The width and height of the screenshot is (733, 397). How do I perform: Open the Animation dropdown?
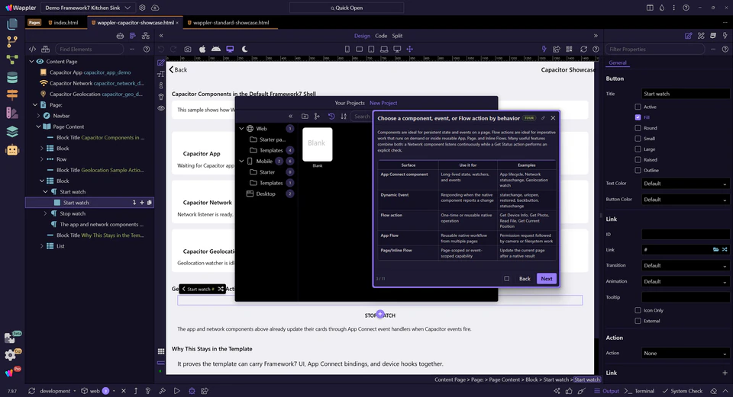pyautogui.click(x=685, y=282)
